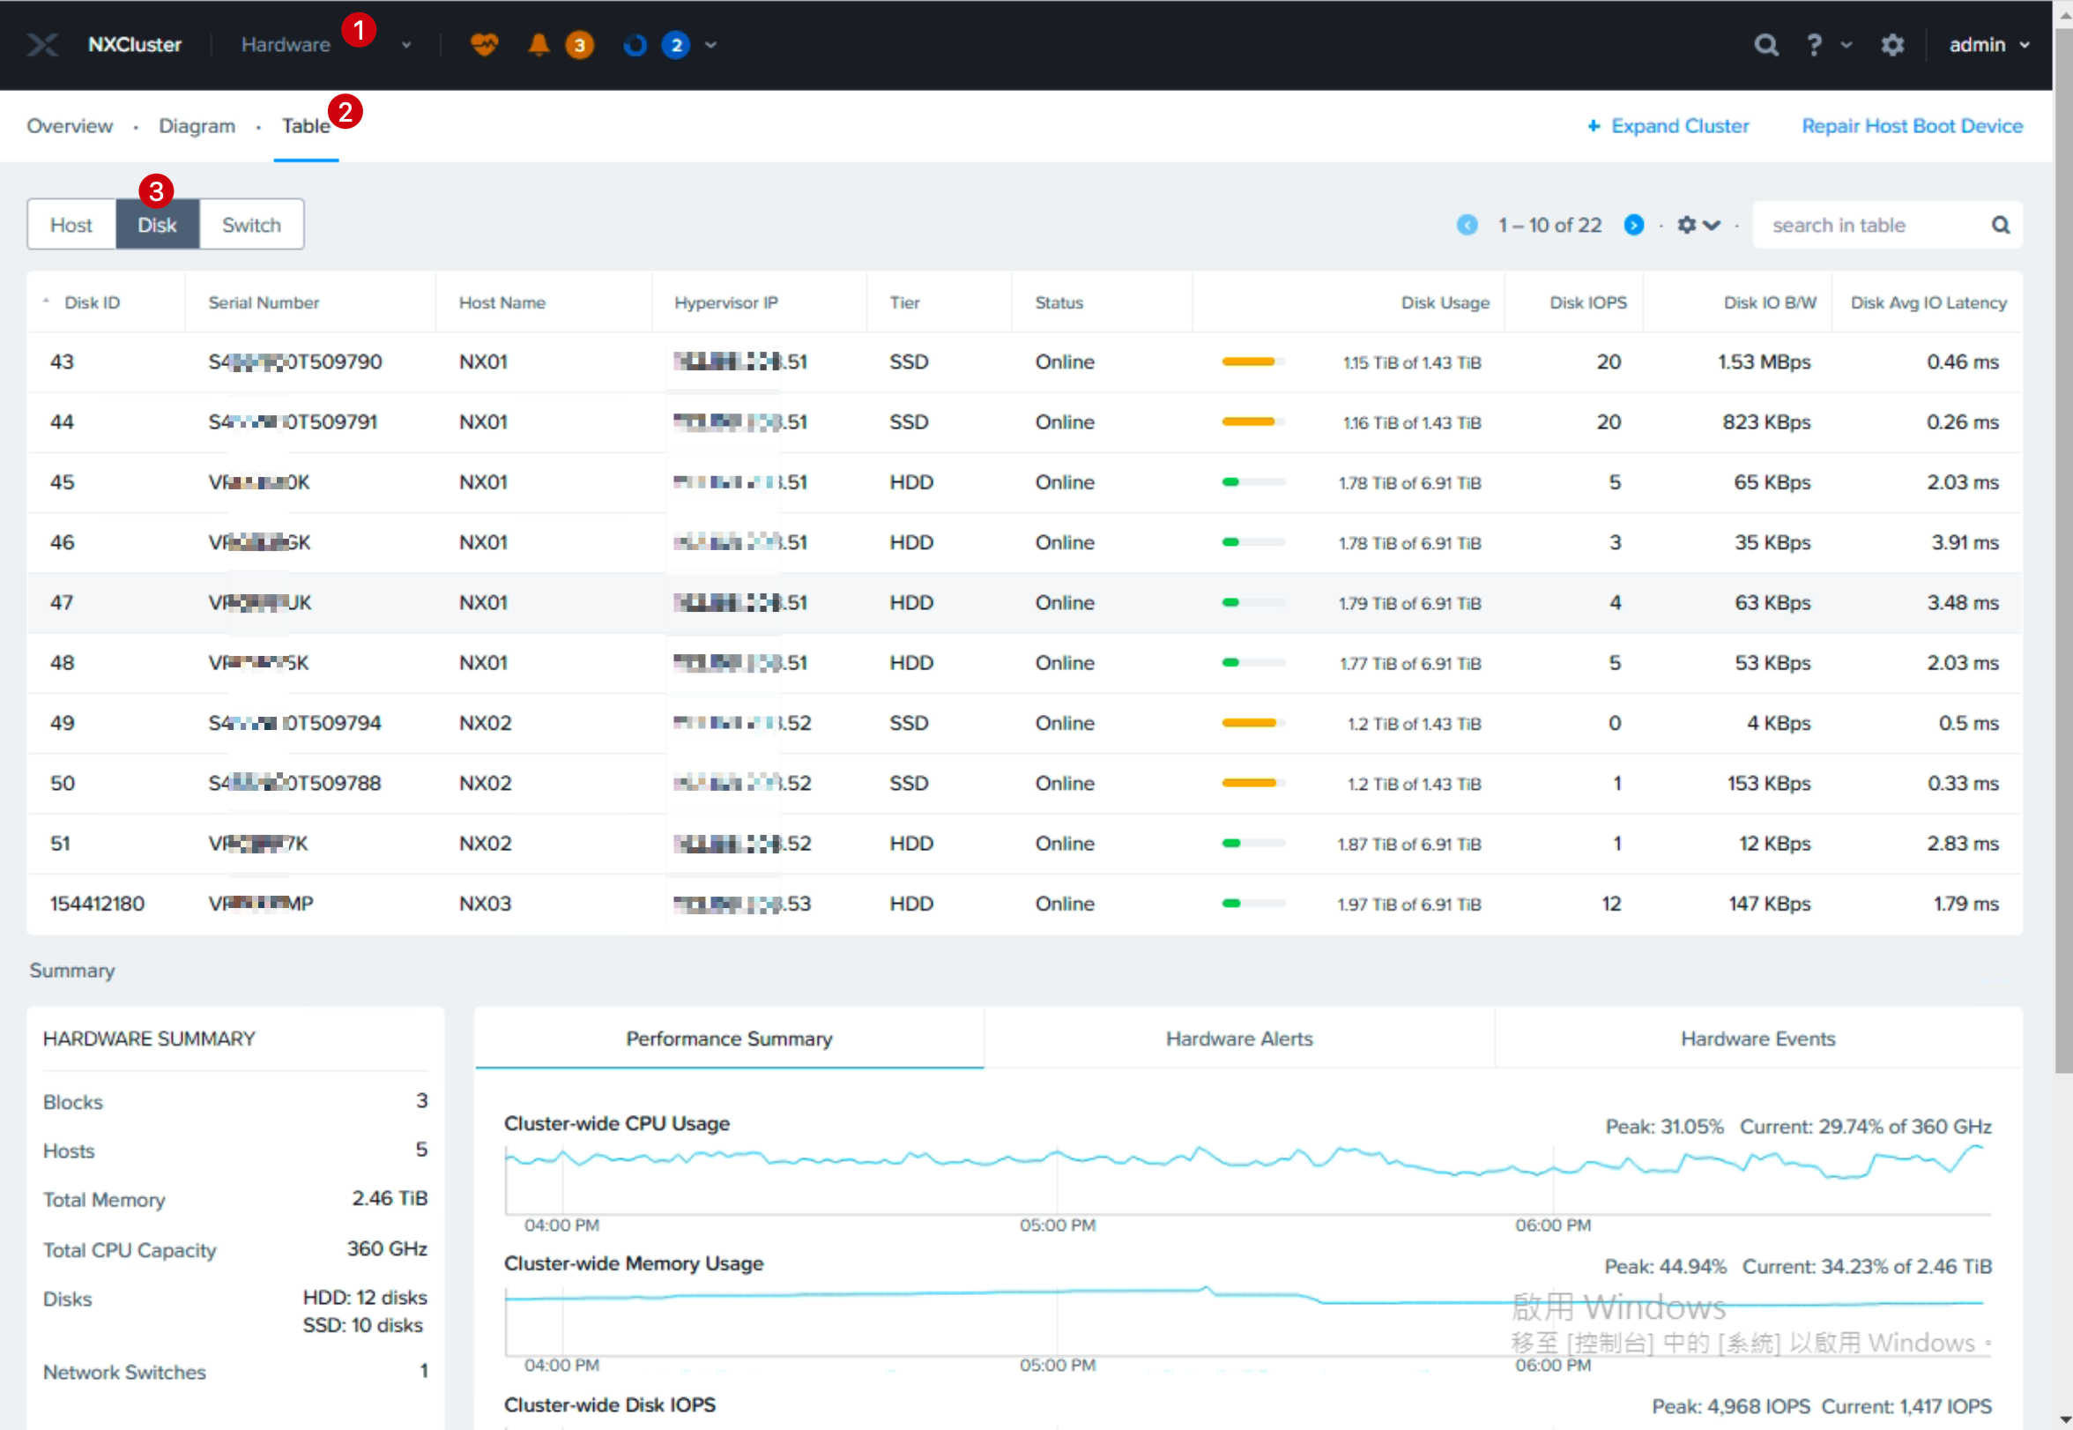Viewport: 2073px width, 1430px height.
Task: Go to the previous table page arrow
Action: (1467, 225)
